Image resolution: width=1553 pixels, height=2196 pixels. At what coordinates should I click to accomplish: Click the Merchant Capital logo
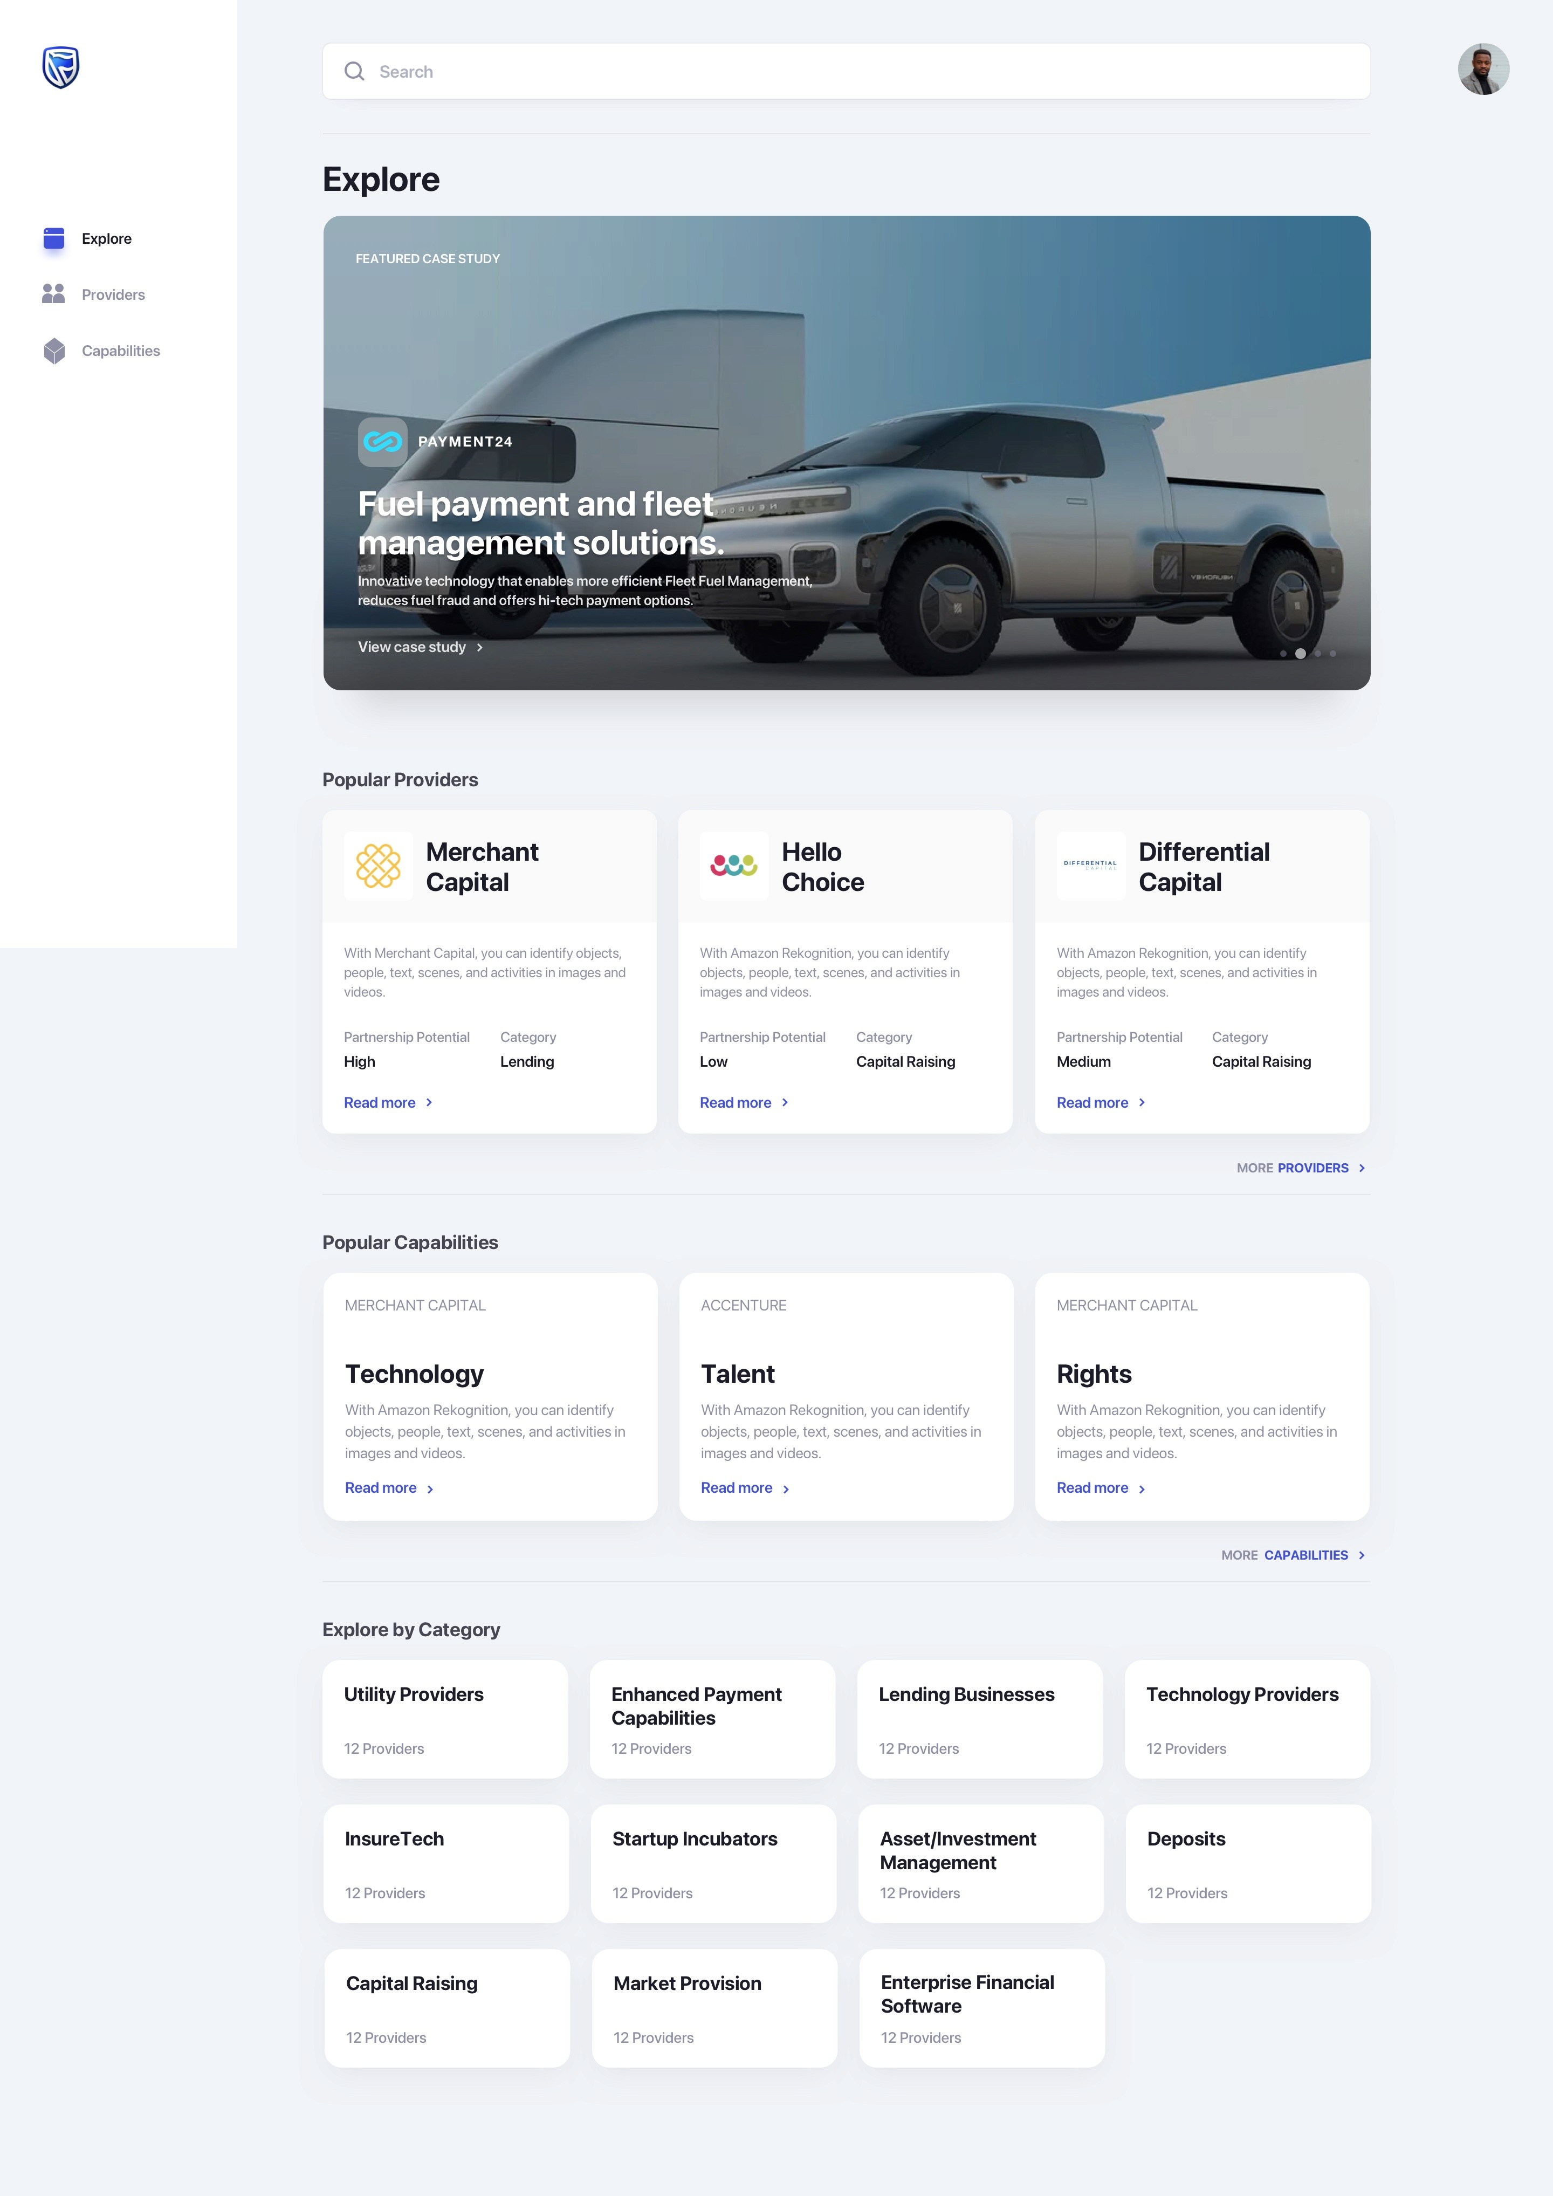pyautogui.click(x=377, y=866)
